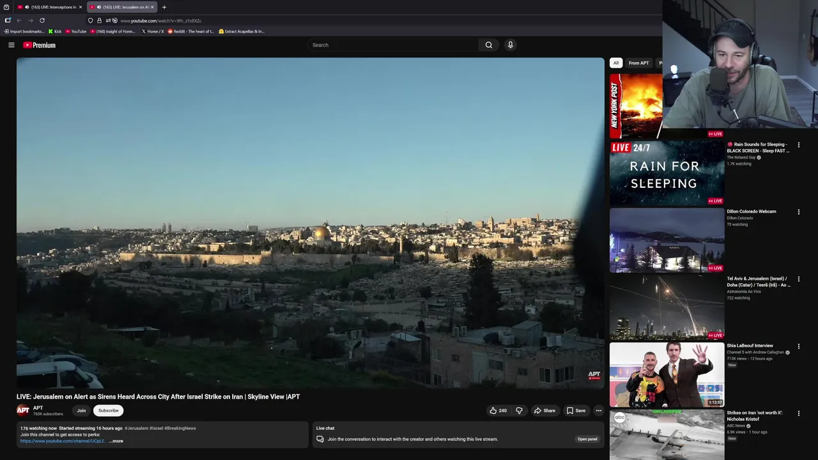Dislike the video with thumbs-down icon
The image size is (818, 460).
tap(519, 411)
